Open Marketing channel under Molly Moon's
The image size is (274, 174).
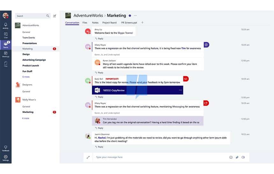(x=28, y=112)
